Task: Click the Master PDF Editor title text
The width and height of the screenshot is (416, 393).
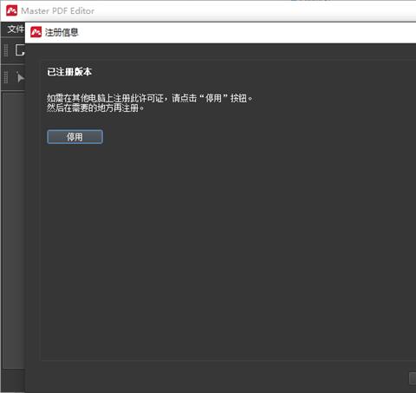Action: click(58, 11)
